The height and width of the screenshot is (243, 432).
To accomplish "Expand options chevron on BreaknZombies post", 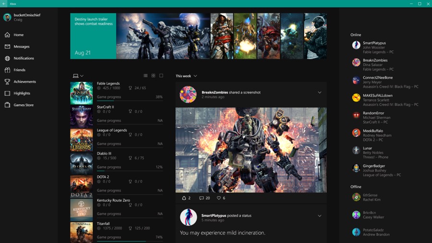I will (x=320, y=93).
